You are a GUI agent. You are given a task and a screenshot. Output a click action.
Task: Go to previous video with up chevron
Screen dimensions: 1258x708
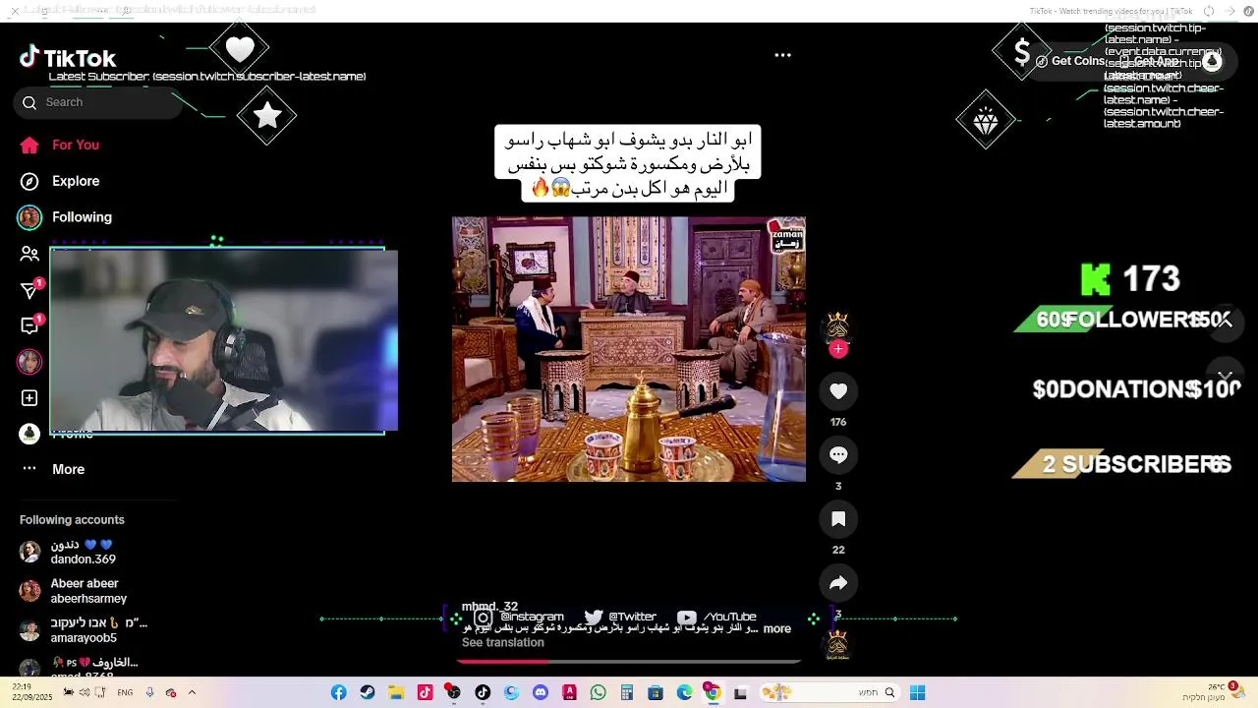[1225, 322]
